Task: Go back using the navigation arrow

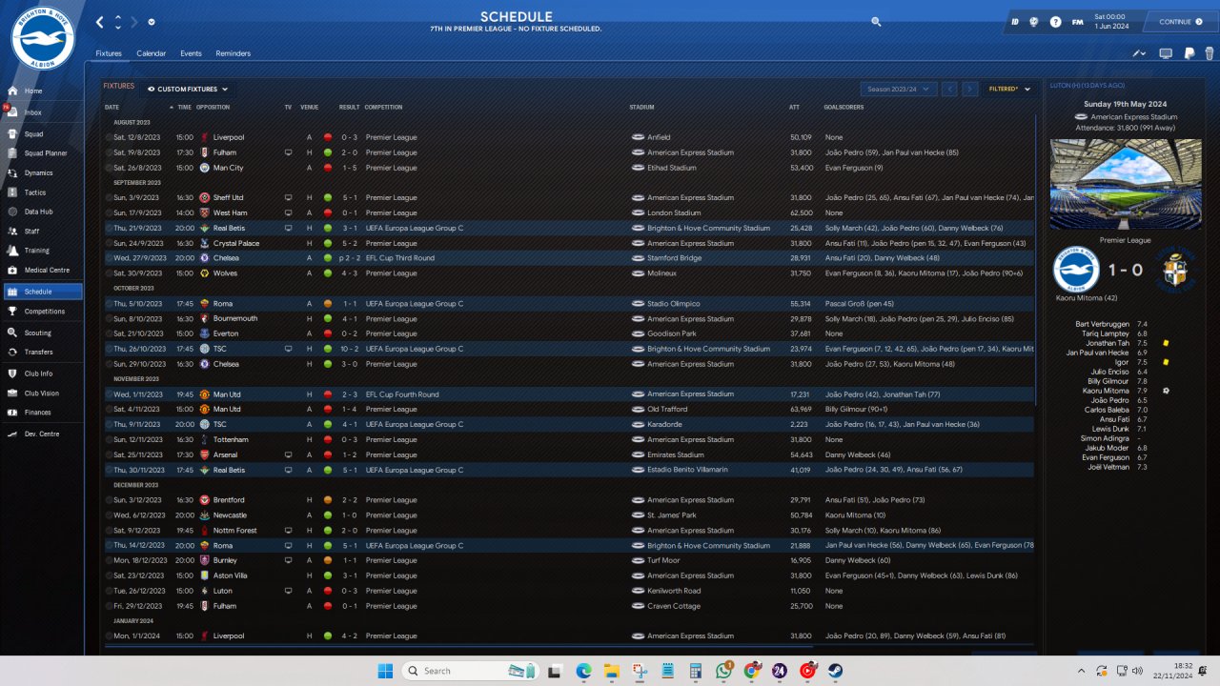Action: (x=100, y=22)
